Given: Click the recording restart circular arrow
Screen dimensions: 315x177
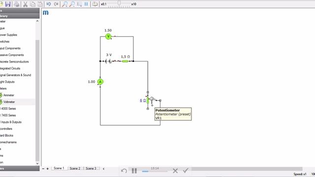Looking at the screenshot, I should (x=124, y=171).
